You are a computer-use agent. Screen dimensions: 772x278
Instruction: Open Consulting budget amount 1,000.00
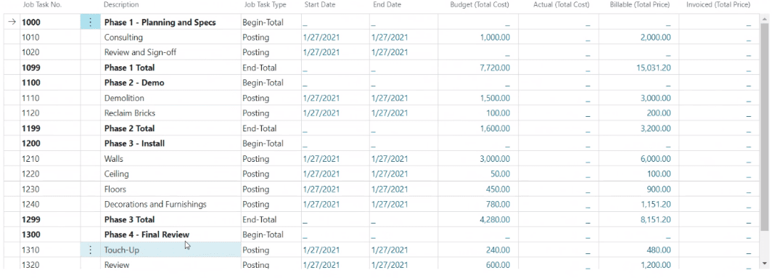click(496, 38)
